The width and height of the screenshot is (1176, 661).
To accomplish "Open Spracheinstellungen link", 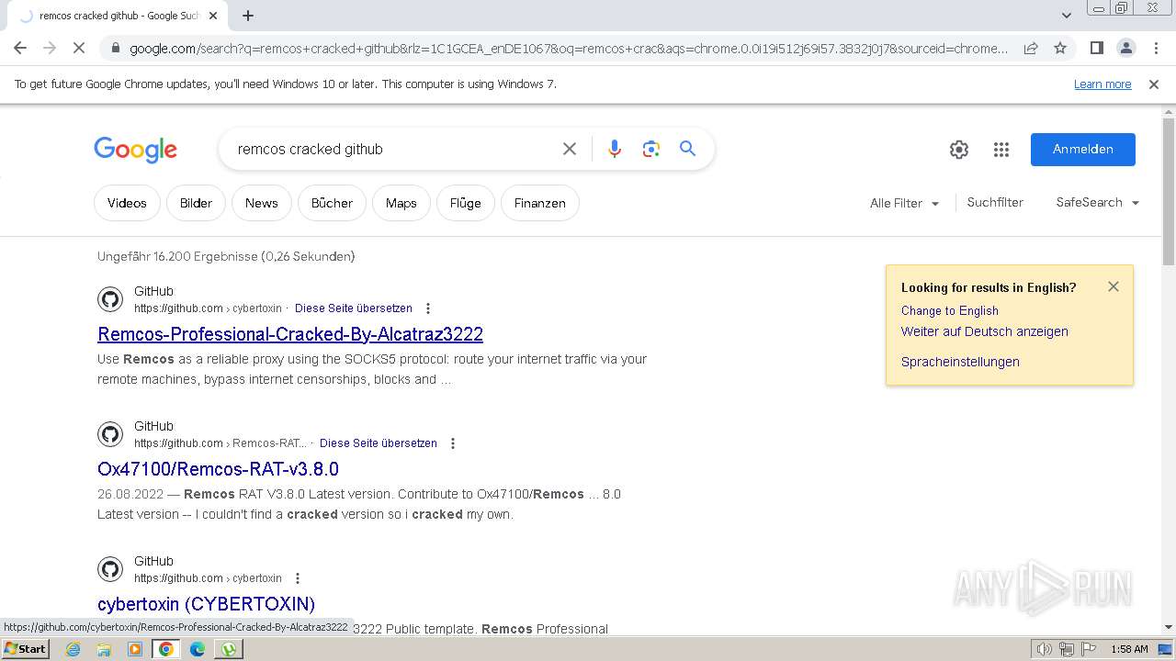I will pyautogui.click(x=960, y=362).
